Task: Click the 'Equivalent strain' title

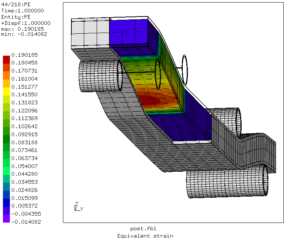Action: [x=145, y=236]
